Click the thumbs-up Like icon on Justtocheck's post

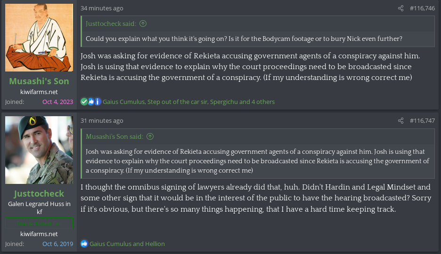[84, 244]
